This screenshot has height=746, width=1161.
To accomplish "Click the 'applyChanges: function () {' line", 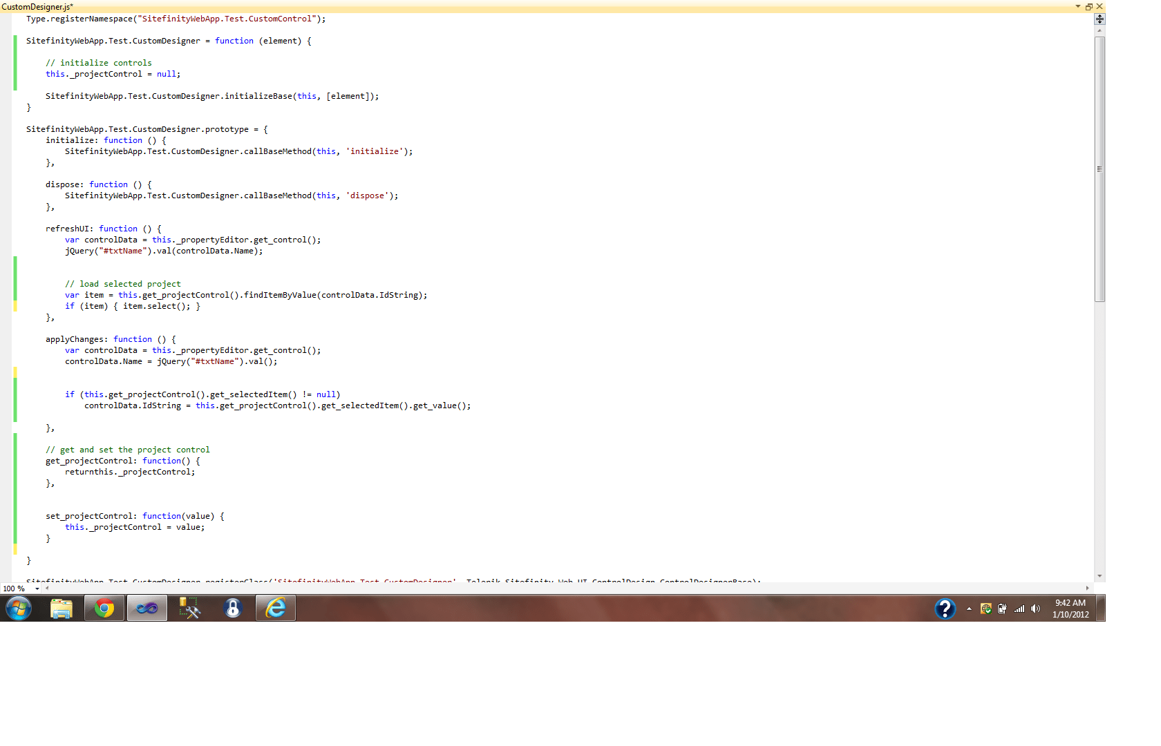I will 111,339.
